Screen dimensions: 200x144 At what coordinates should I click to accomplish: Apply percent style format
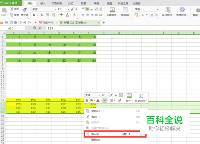coord(143,15)
